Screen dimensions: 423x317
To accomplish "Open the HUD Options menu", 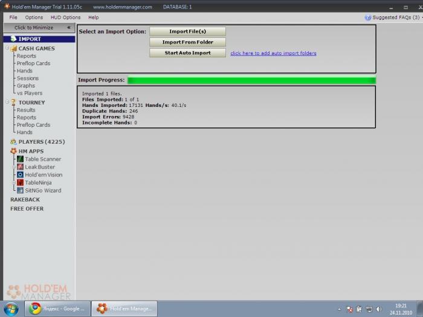I will (65, 18).
